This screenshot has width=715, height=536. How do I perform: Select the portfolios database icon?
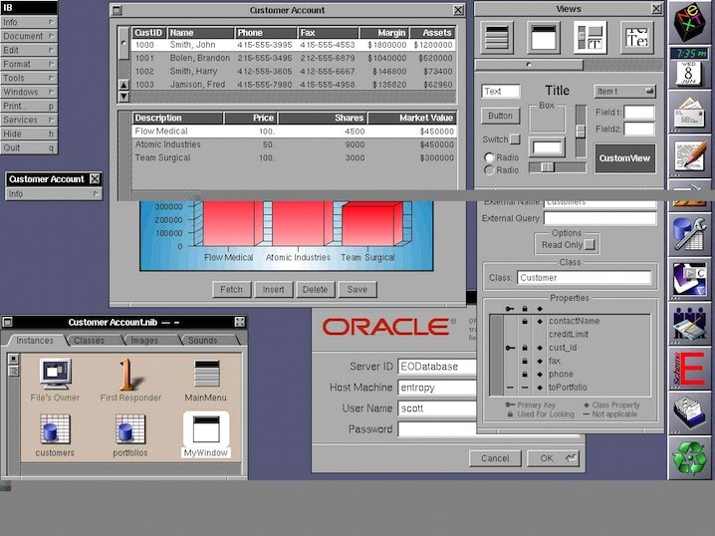[x=130, y=429]
